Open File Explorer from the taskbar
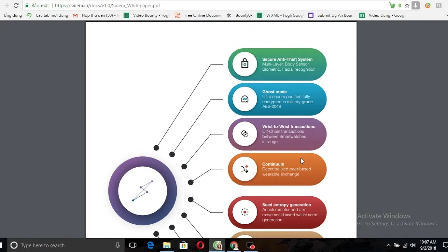This screenshot has height=252, width=448. point(167,245)
